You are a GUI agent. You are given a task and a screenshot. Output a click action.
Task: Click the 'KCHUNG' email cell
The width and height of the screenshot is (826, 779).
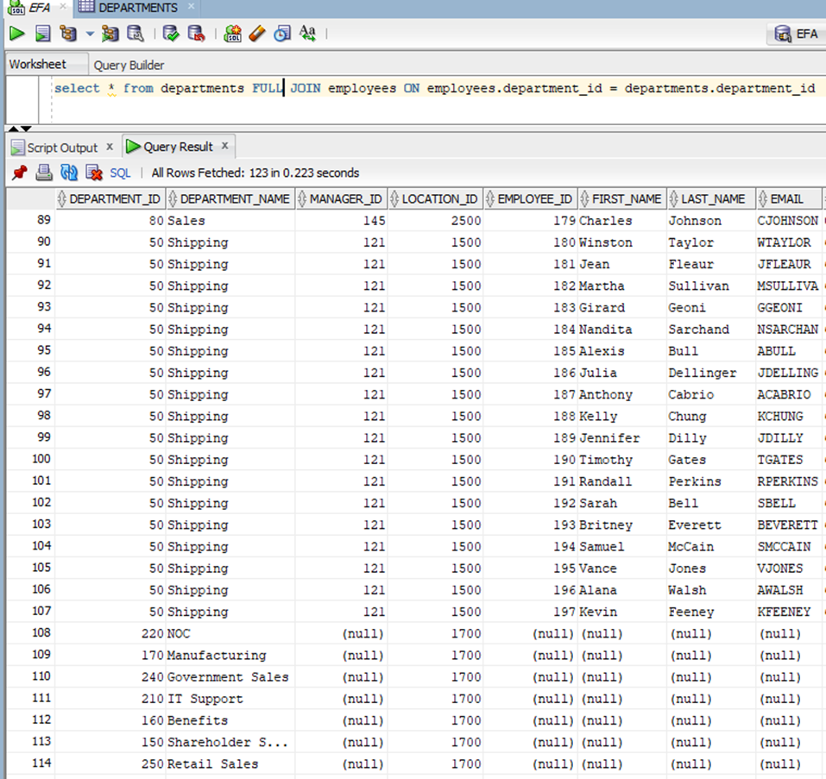tap(788, 416)
